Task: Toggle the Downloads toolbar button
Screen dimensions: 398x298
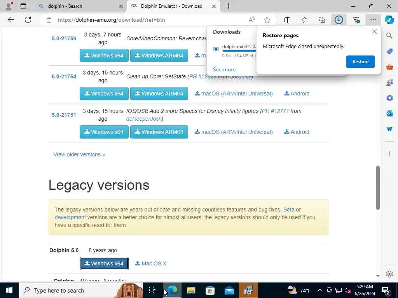Action: coord(339,20)
